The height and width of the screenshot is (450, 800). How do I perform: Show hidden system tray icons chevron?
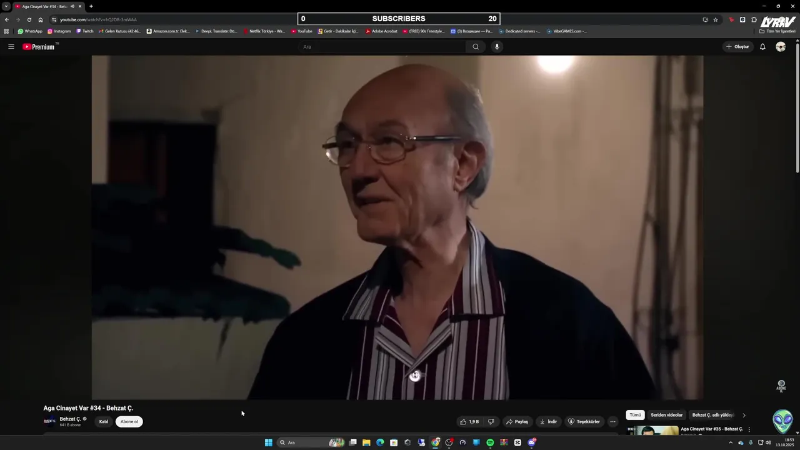pos(731,442)
